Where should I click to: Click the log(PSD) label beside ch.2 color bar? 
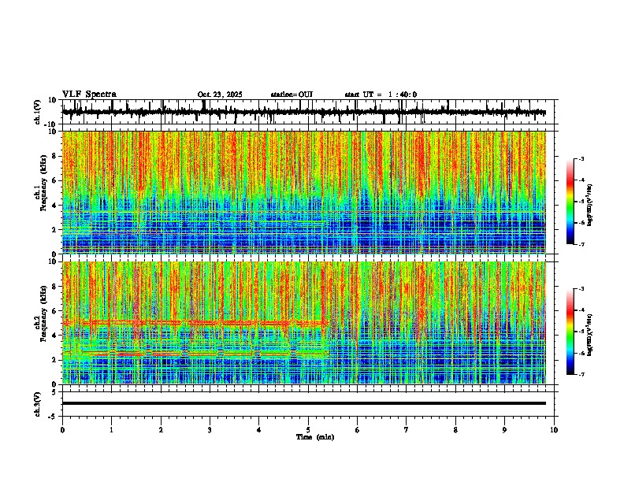[x=590, y=336]
